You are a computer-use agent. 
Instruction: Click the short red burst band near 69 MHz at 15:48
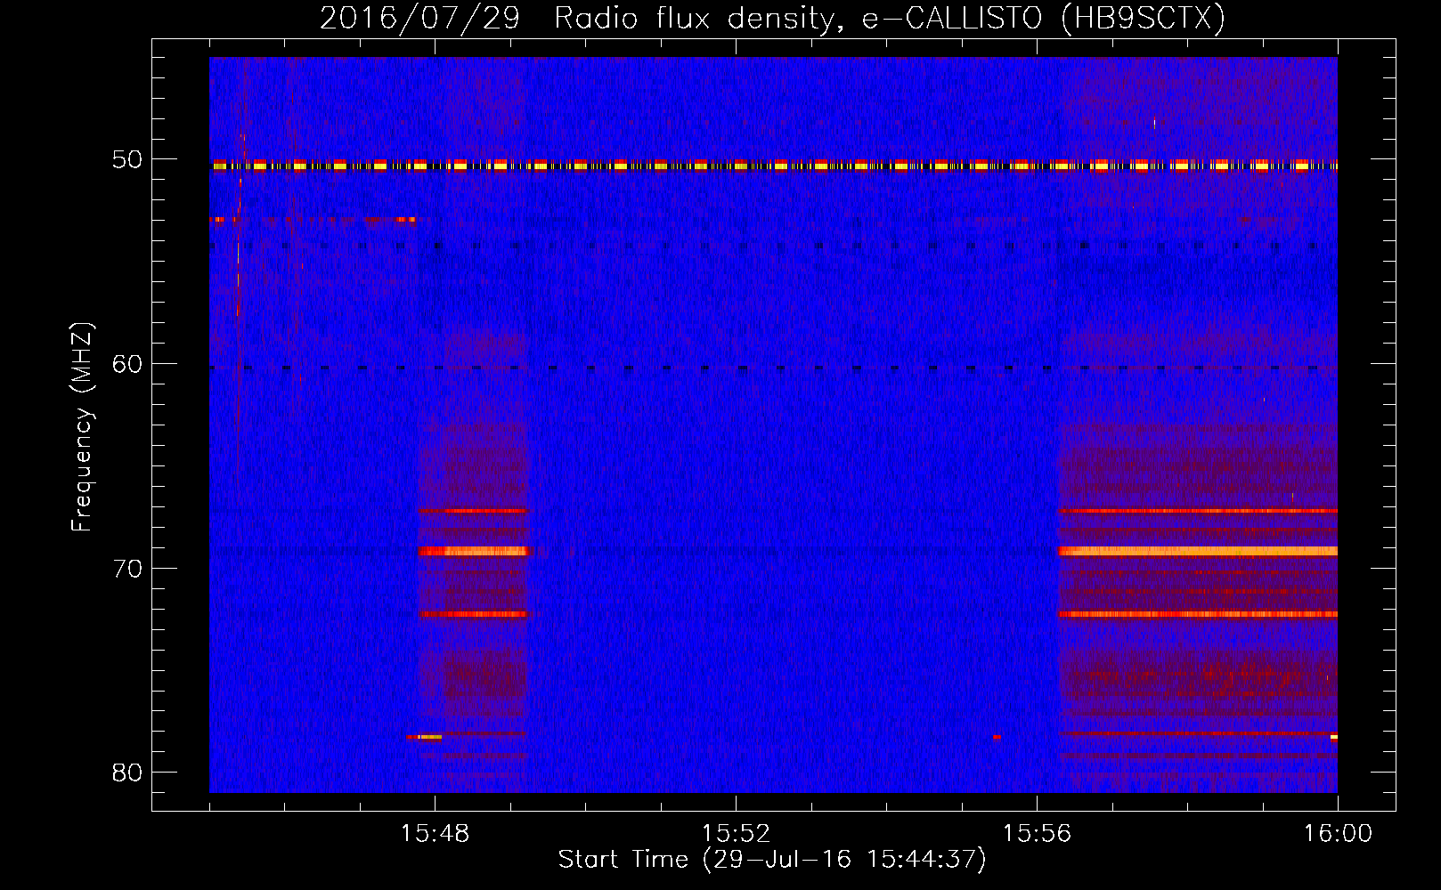[474, 551]
